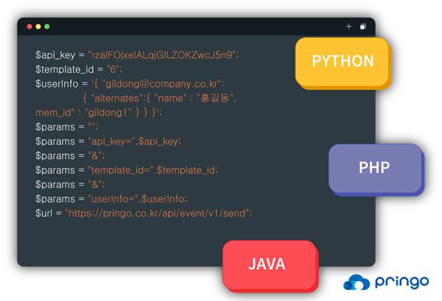Select the JAVA language badge

267,263
